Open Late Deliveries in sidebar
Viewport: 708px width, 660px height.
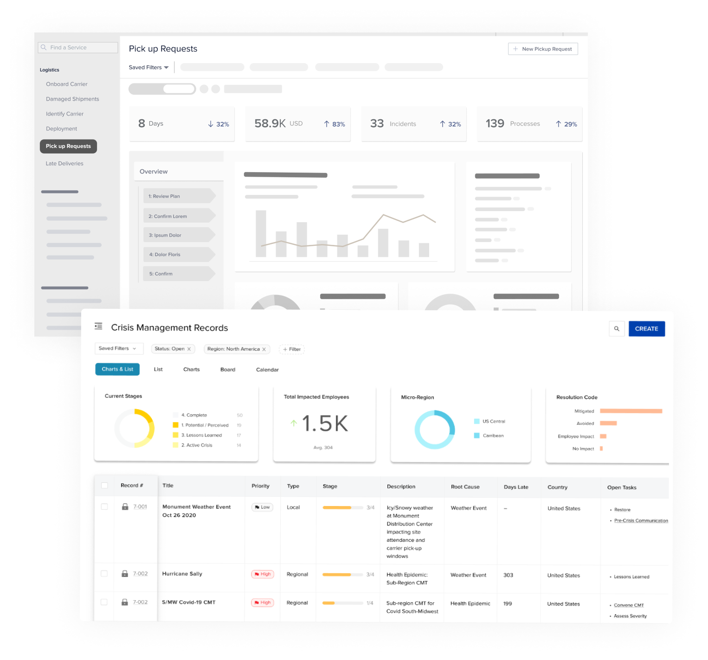pos(64,163)
